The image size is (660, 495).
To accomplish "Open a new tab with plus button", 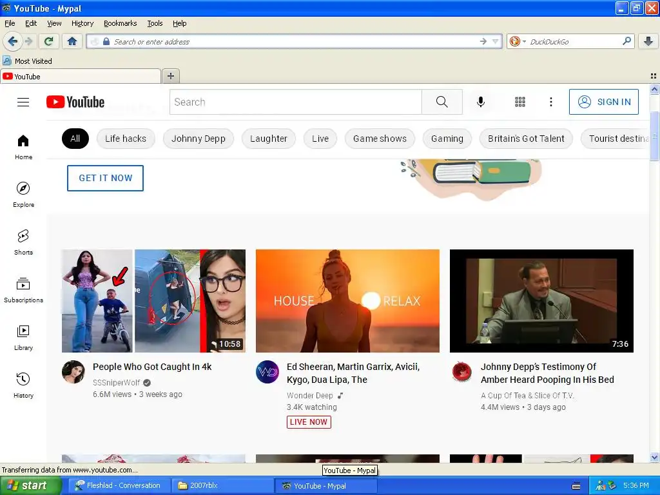I will 170,76.
